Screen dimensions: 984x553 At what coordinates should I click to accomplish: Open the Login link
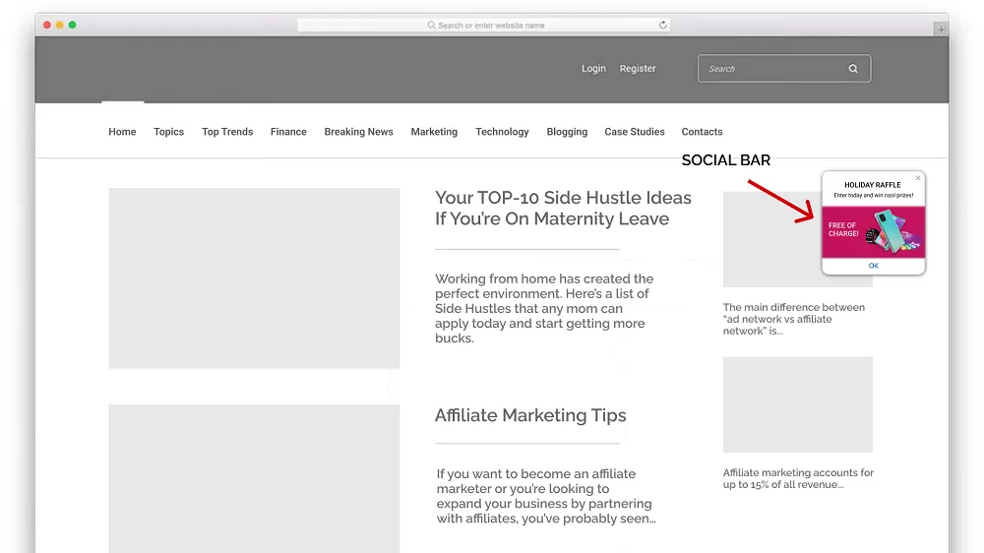tap(593, 69)
